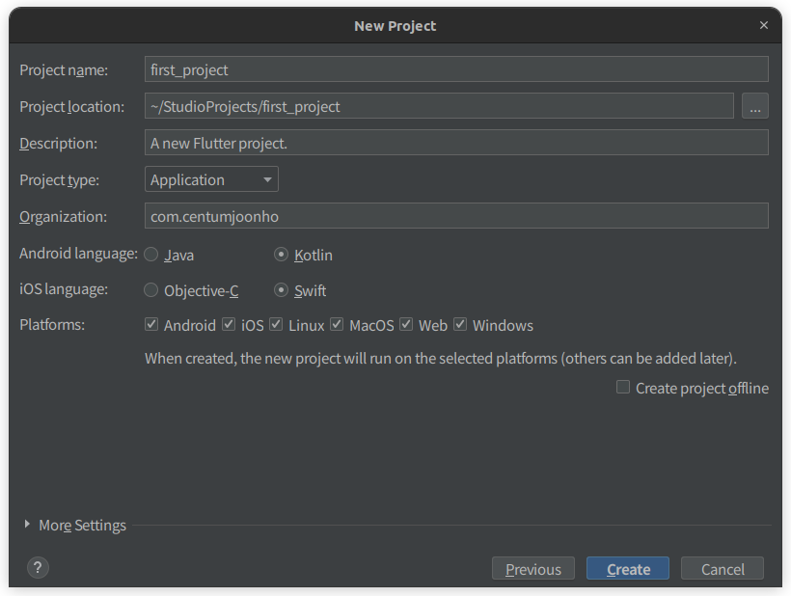Image resolution: width=791 pixels, height=596 pixels.
Task: Click the 'Platforms:' label
Action: (52, 325)
